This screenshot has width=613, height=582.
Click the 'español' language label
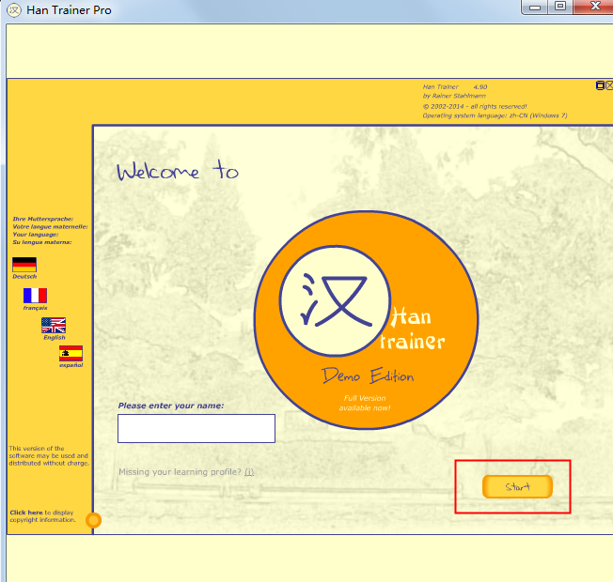pyautogui.click(x=71, y=365)
